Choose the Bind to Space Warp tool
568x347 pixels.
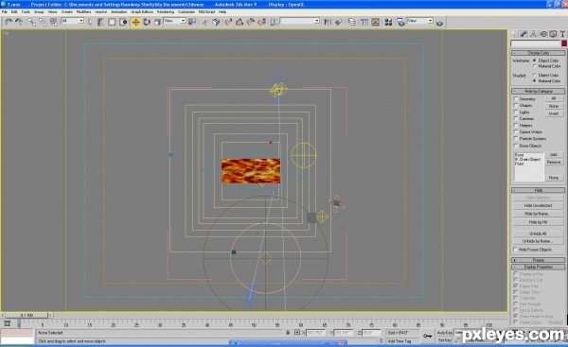pyautogui.click(x=54, y=22)
